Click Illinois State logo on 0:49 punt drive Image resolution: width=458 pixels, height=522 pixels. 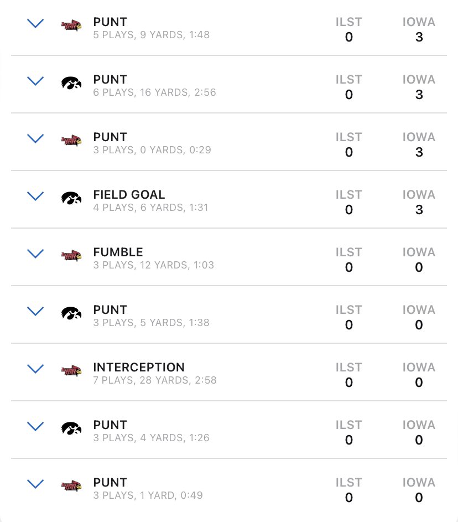coord(71,486)
